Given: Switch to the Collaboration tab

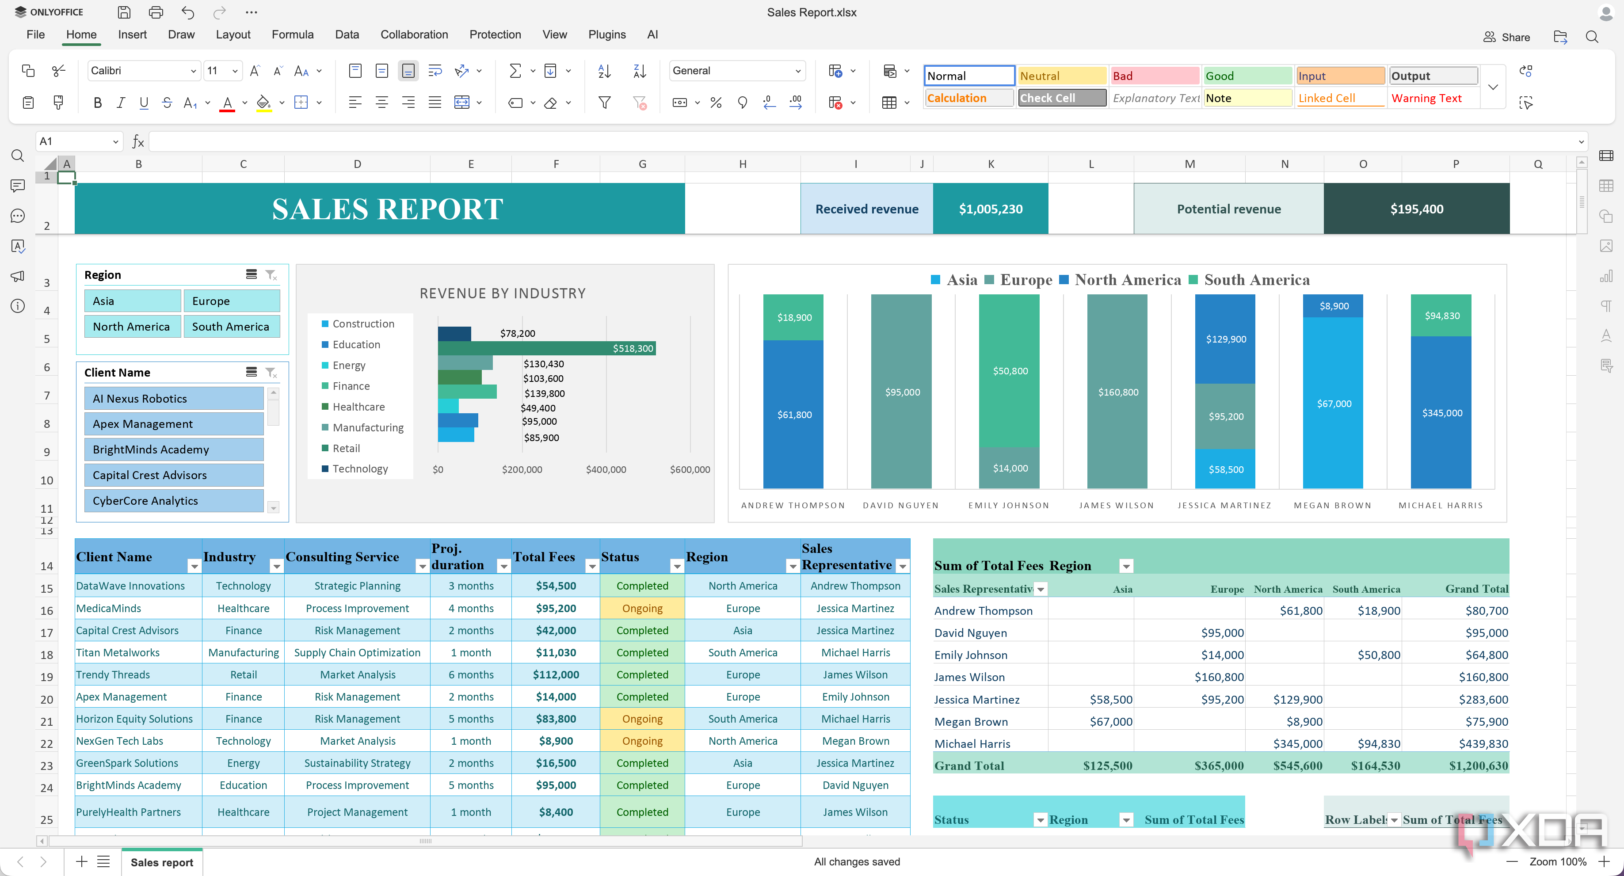Looking at the screenshot, I should click(x=414, y=34).
